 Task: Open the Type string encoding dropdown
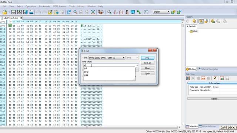(x=107, y=58)
